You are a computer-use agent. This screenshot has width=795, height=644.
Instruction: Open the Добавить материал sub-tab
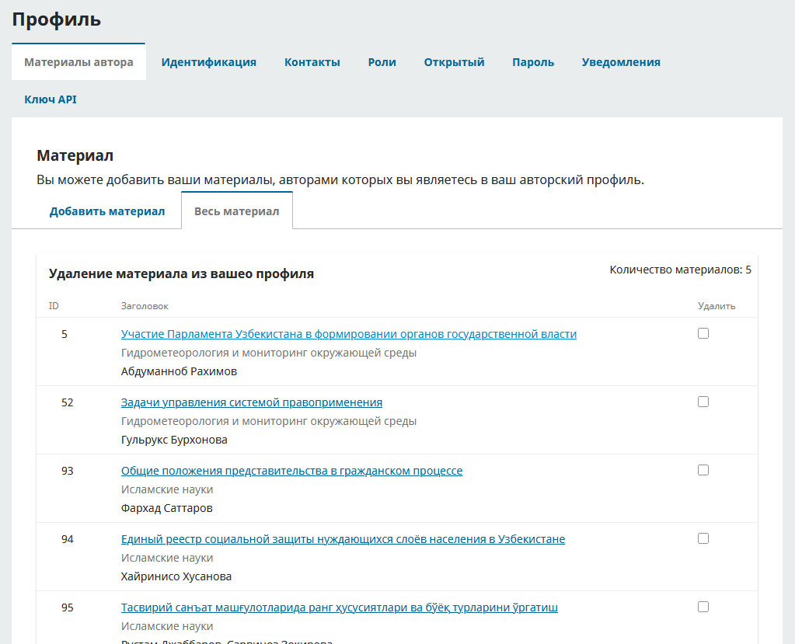[107, 211]
